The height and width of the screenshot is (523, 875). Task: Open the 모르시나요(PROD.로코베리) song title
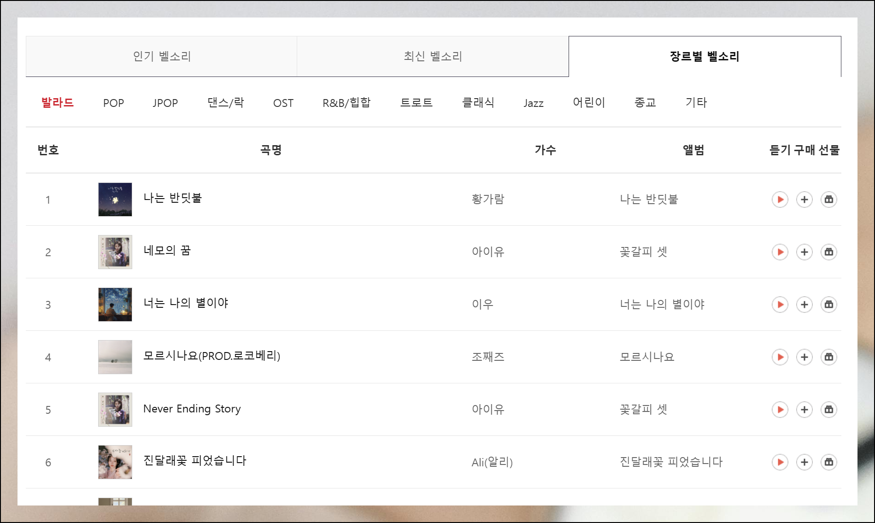point(212,355)
